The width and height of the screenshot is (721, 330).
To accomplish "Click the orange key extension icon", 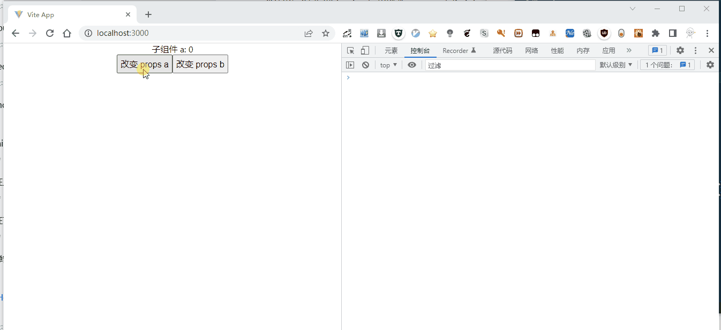I will 501,33.
